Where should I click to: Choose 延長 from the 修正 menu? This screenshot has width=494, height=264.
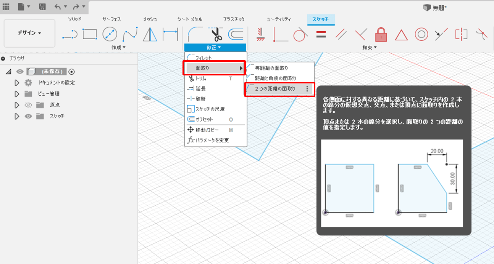coord(216,88)
